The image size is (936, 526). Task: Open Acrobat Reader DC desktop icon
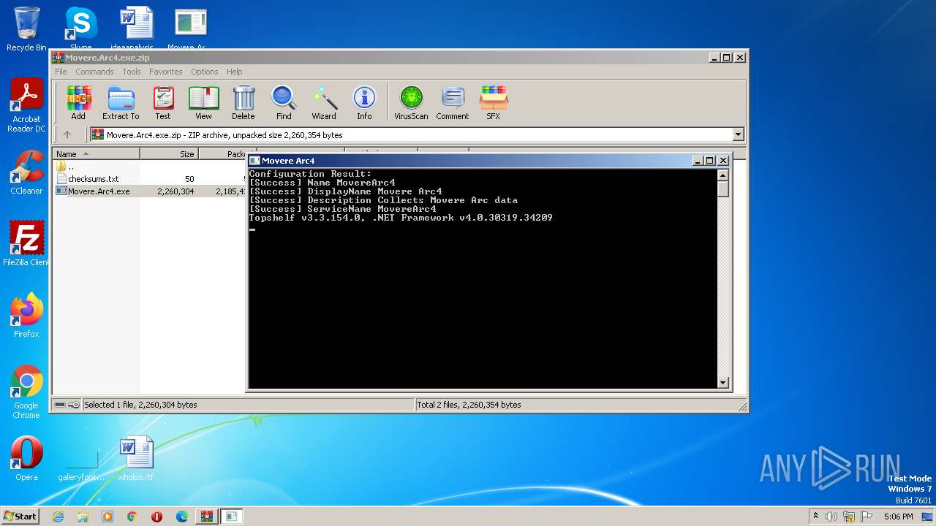[x=26, y=106]
